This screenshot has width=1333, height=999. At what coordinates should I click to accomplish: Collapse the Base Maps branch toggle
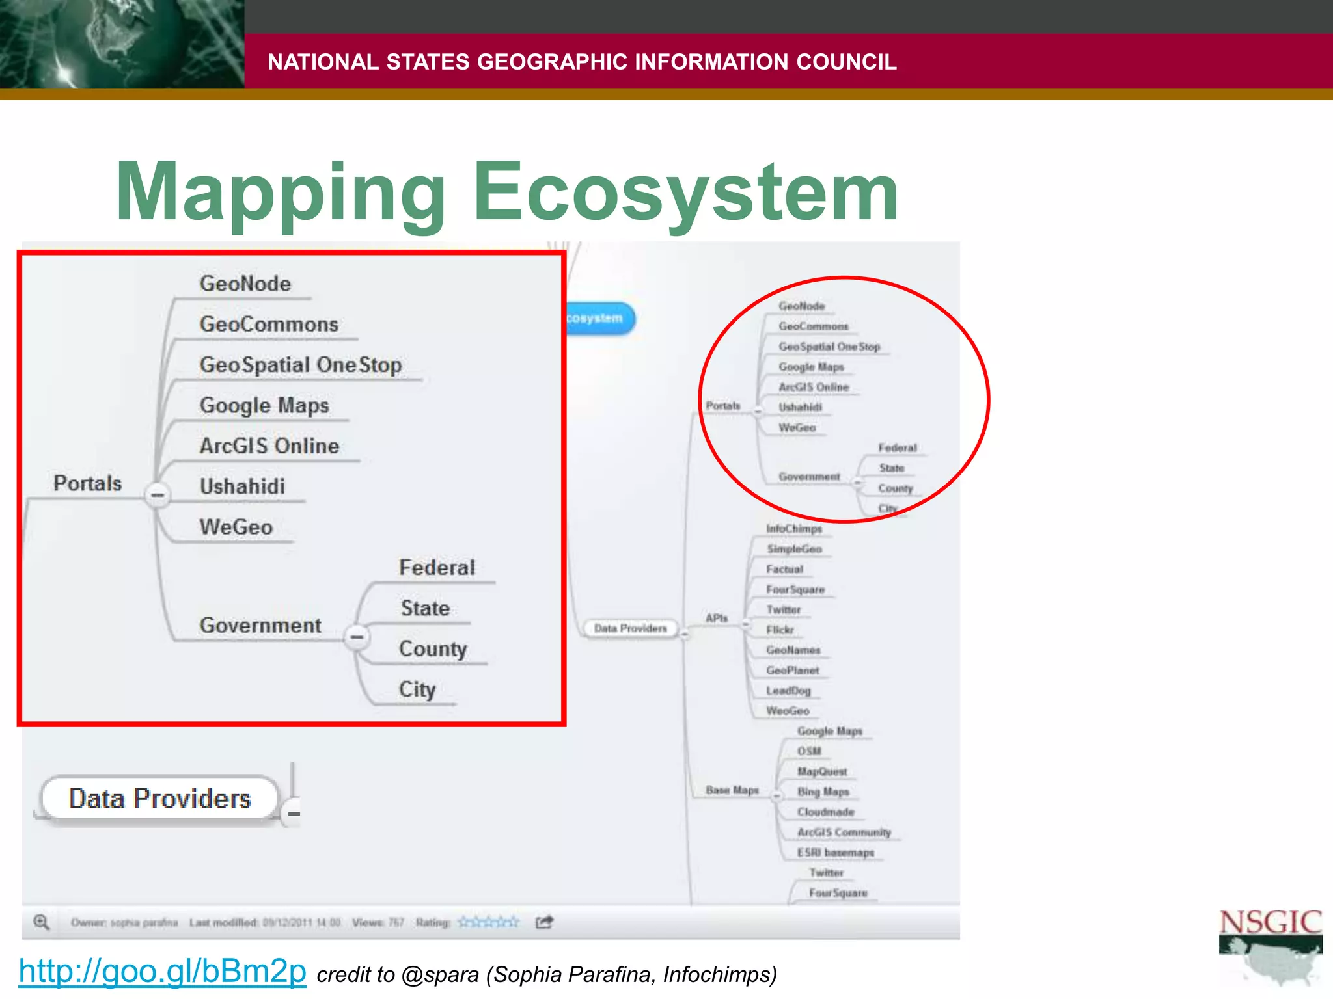(776, 795)
